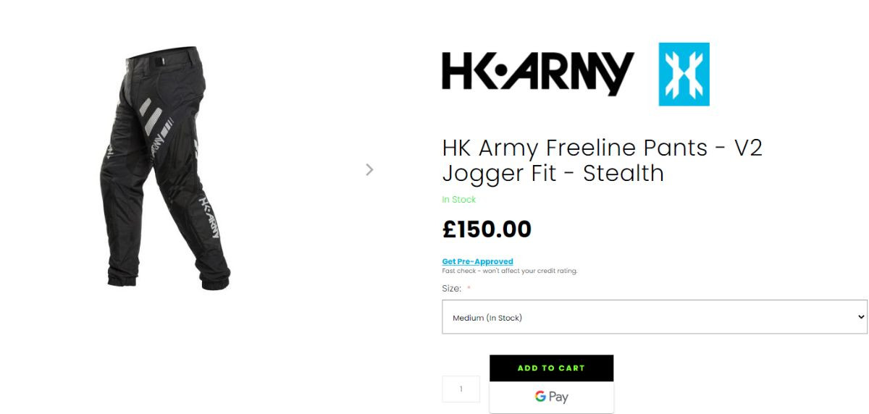The width and height of the screenshot is (869, 414).
Task: Click the Size field label
Action: pos(451,289)
